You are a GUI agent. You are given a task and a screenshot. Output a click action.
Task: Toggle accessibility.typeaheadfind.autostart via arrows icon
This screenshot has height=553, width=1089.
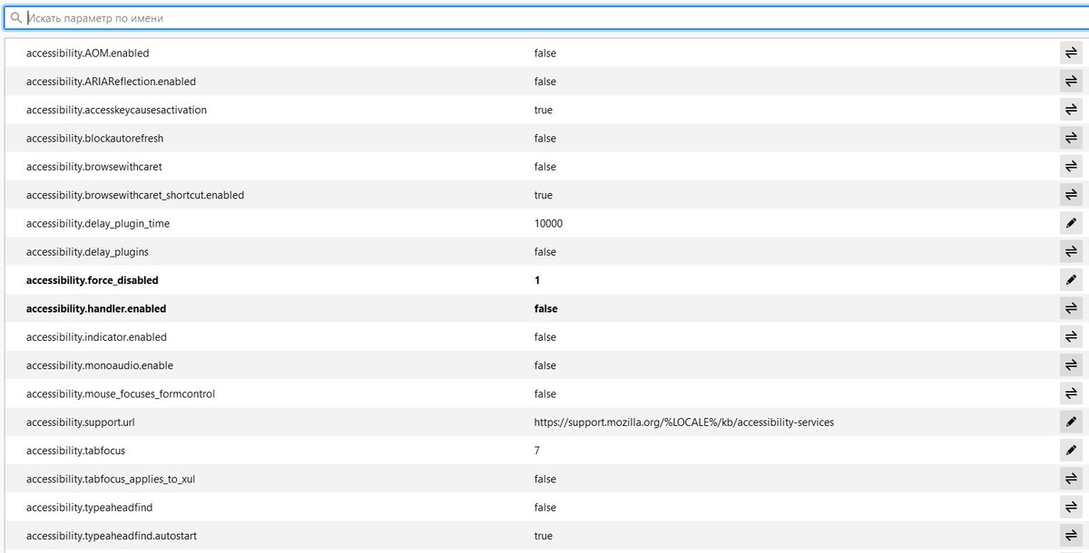pyautogui.click(x=1071, y=536)
